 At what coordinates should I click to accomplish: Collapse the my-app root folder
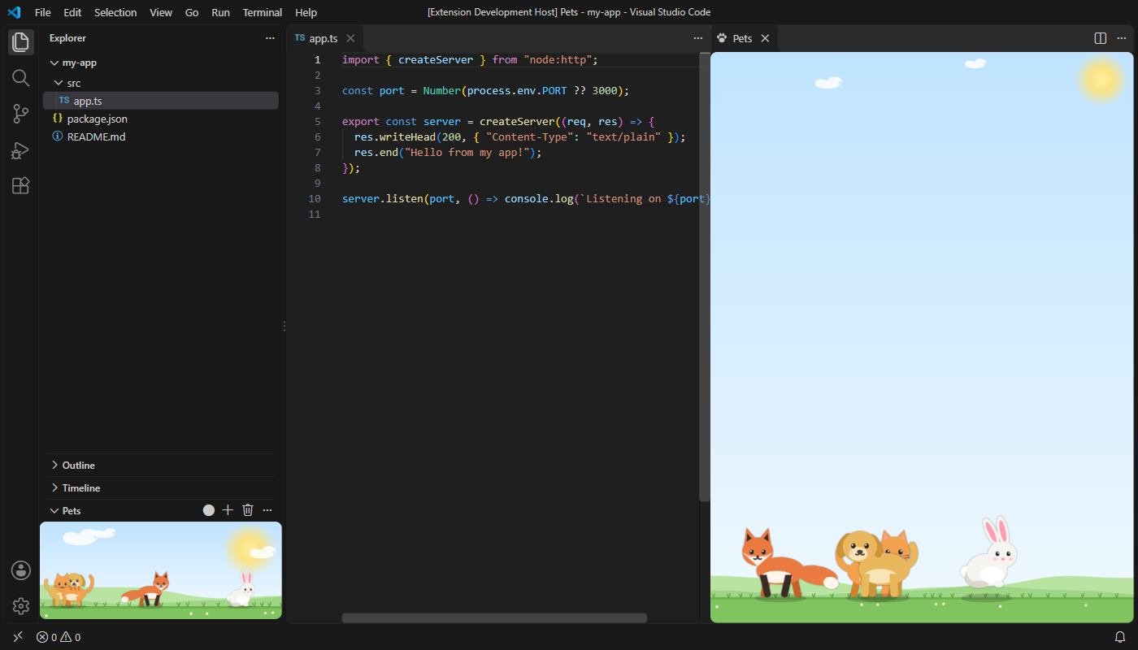[54, 63]
